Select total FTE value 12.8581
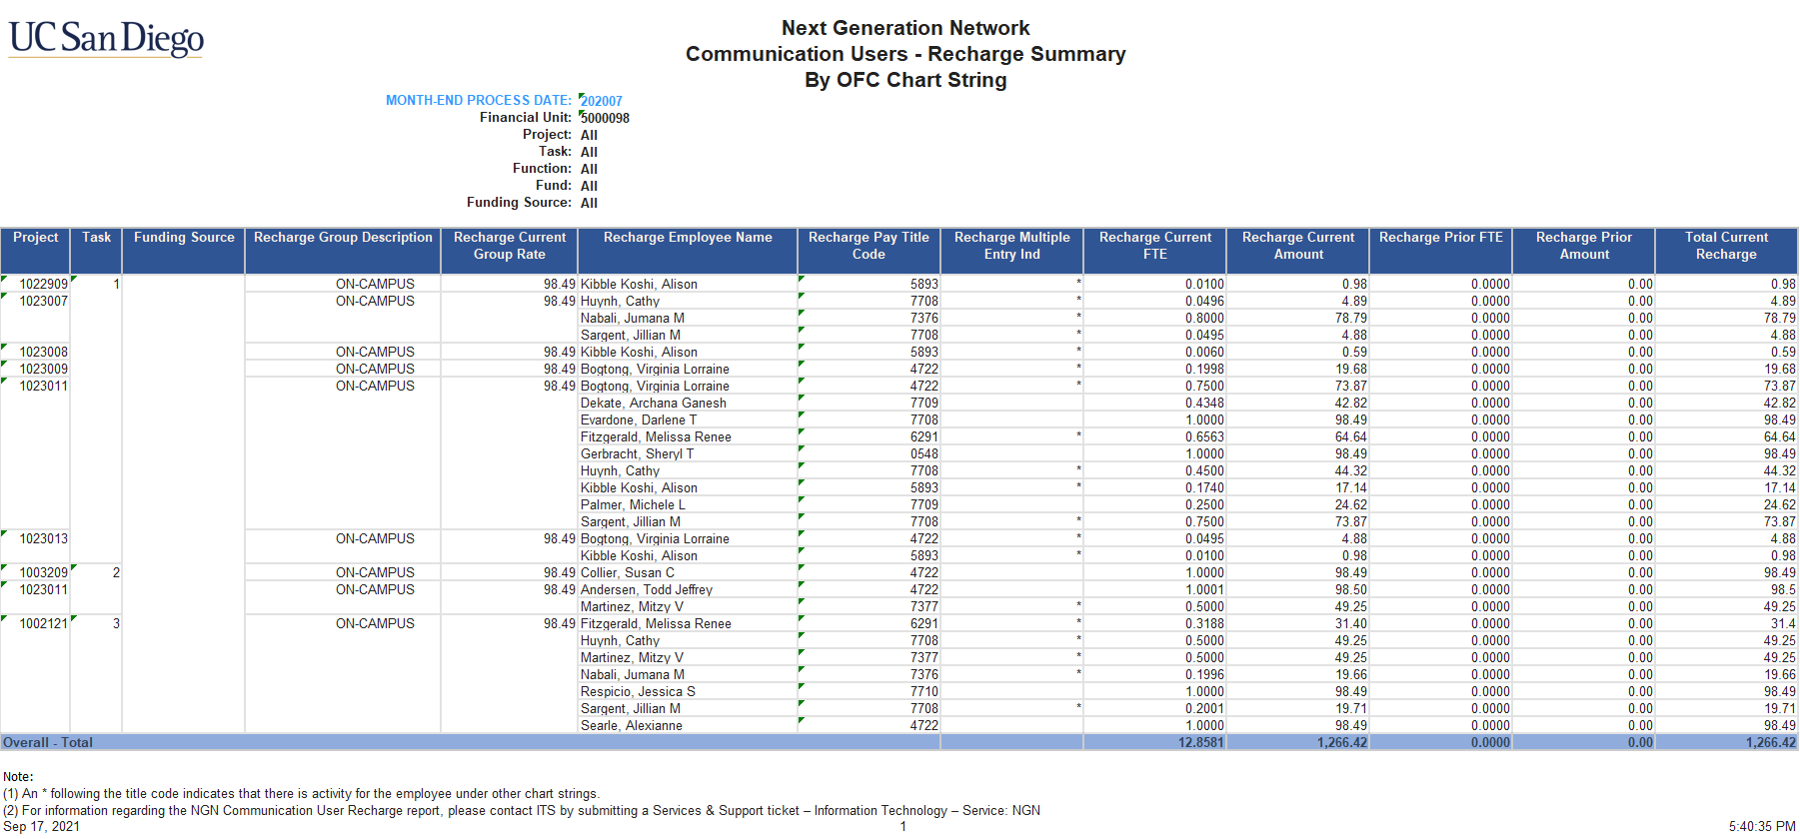The width and height of the screenshot is (1800, 839). click(x=1200, y=743)
